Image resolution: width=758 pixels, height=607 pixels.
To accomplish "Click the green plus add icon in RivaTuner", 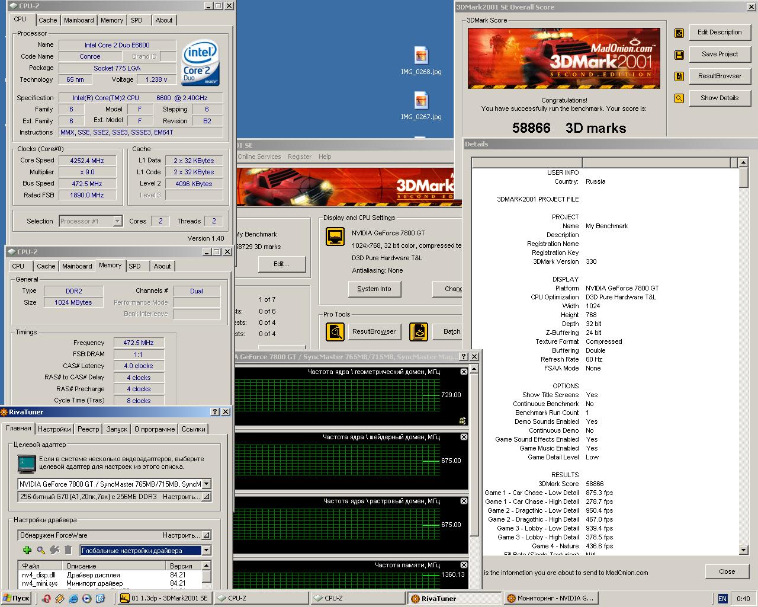I will [x=27, y=550].
